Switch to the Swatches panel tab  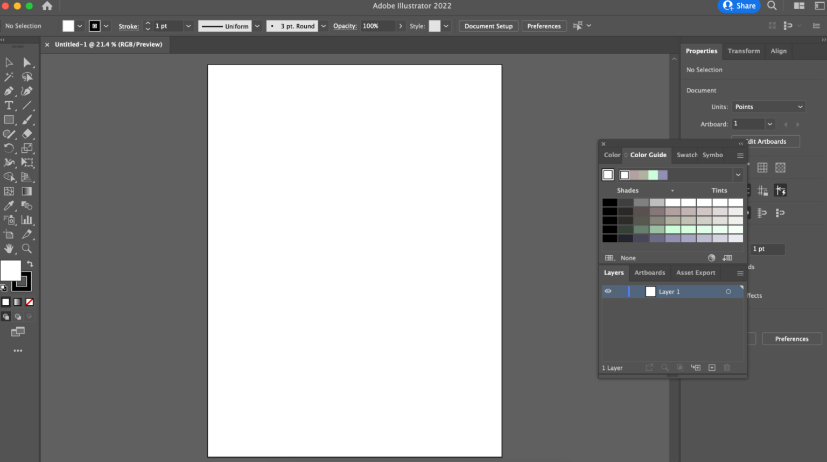tap(686, 155)
